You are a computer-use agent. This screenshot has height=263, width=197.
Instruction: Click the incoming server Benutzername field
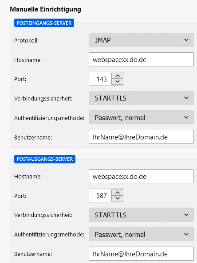(x=141, y=137)
